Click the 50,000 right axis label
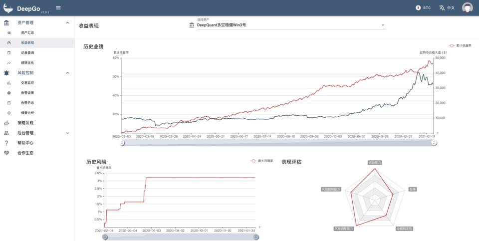 point(440,58)
